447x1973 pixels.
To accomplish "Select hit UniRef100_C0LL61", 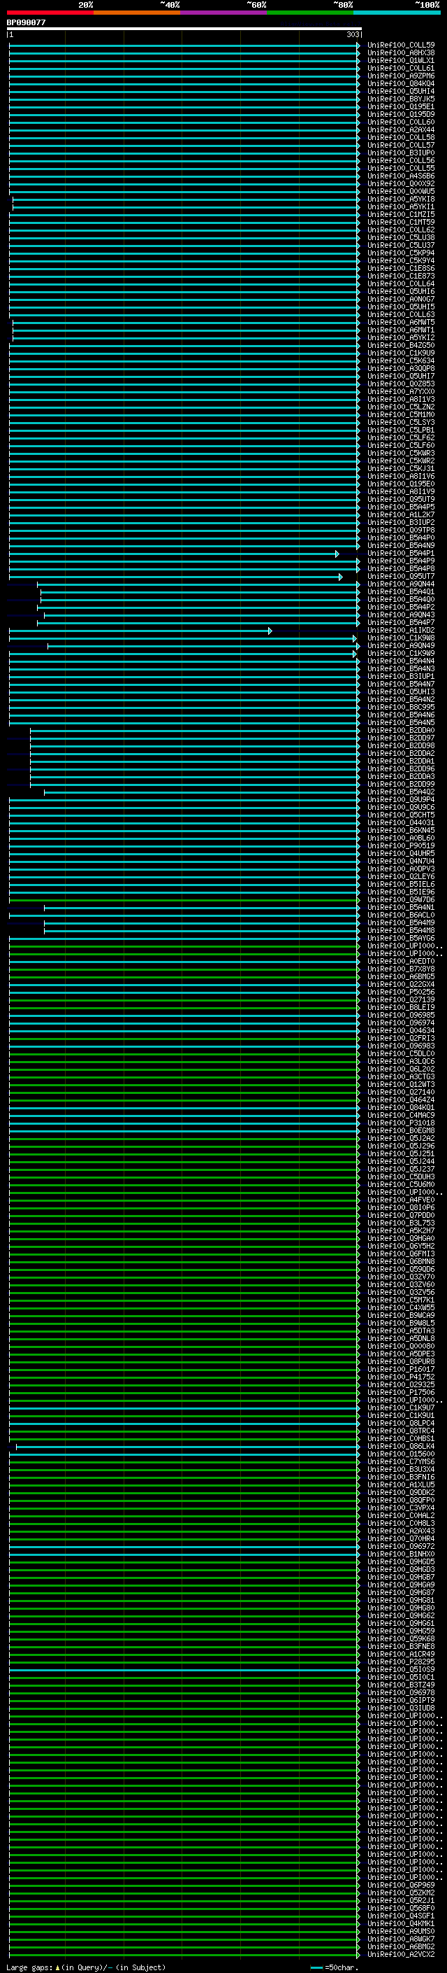I will coord(400,68).
